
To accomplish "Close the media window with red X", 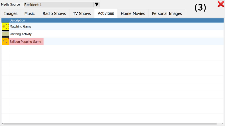I will click(220, 4).
